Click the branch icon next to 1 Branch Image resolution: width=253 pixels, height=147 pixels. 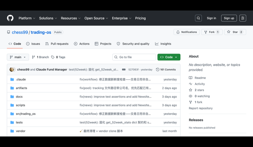[34, 57]
